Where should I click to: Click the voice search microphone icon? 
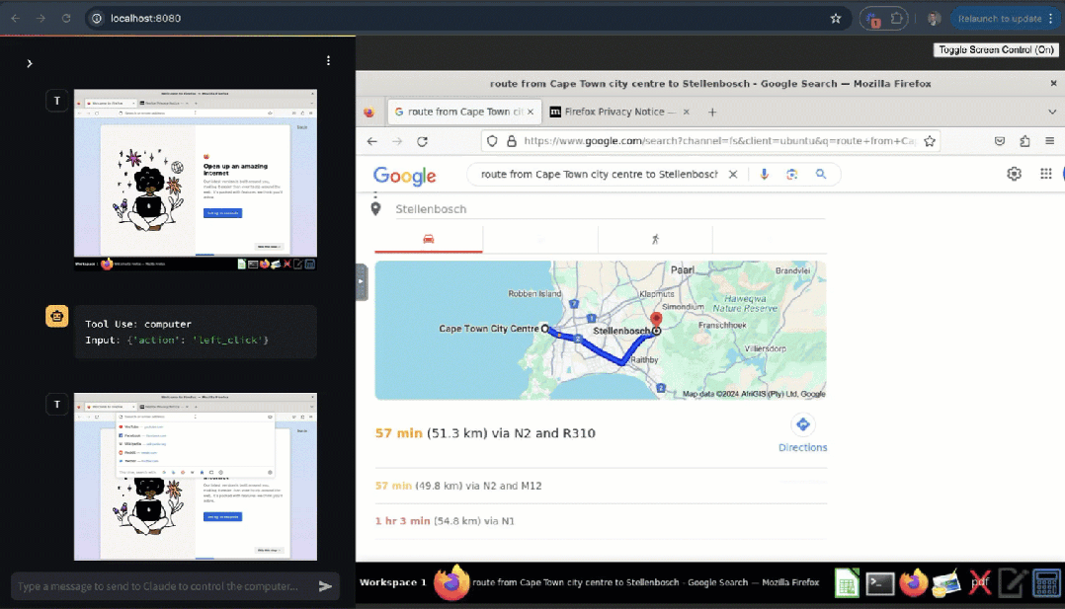pyautogui.click(x=763, y=175)
